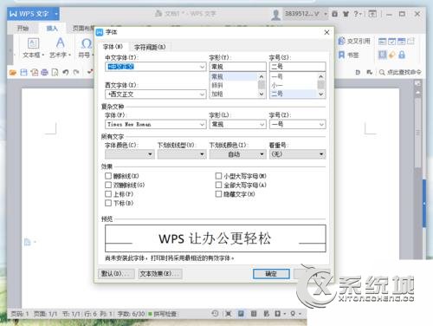Check the 下标 subscript checkbox
The image size is (433, 326).
pos(108,203)
